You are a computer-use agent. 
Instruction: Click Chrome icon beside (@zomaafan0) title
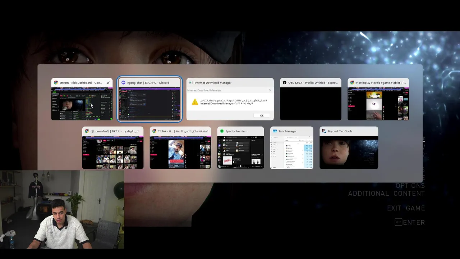tap(87, 131)
